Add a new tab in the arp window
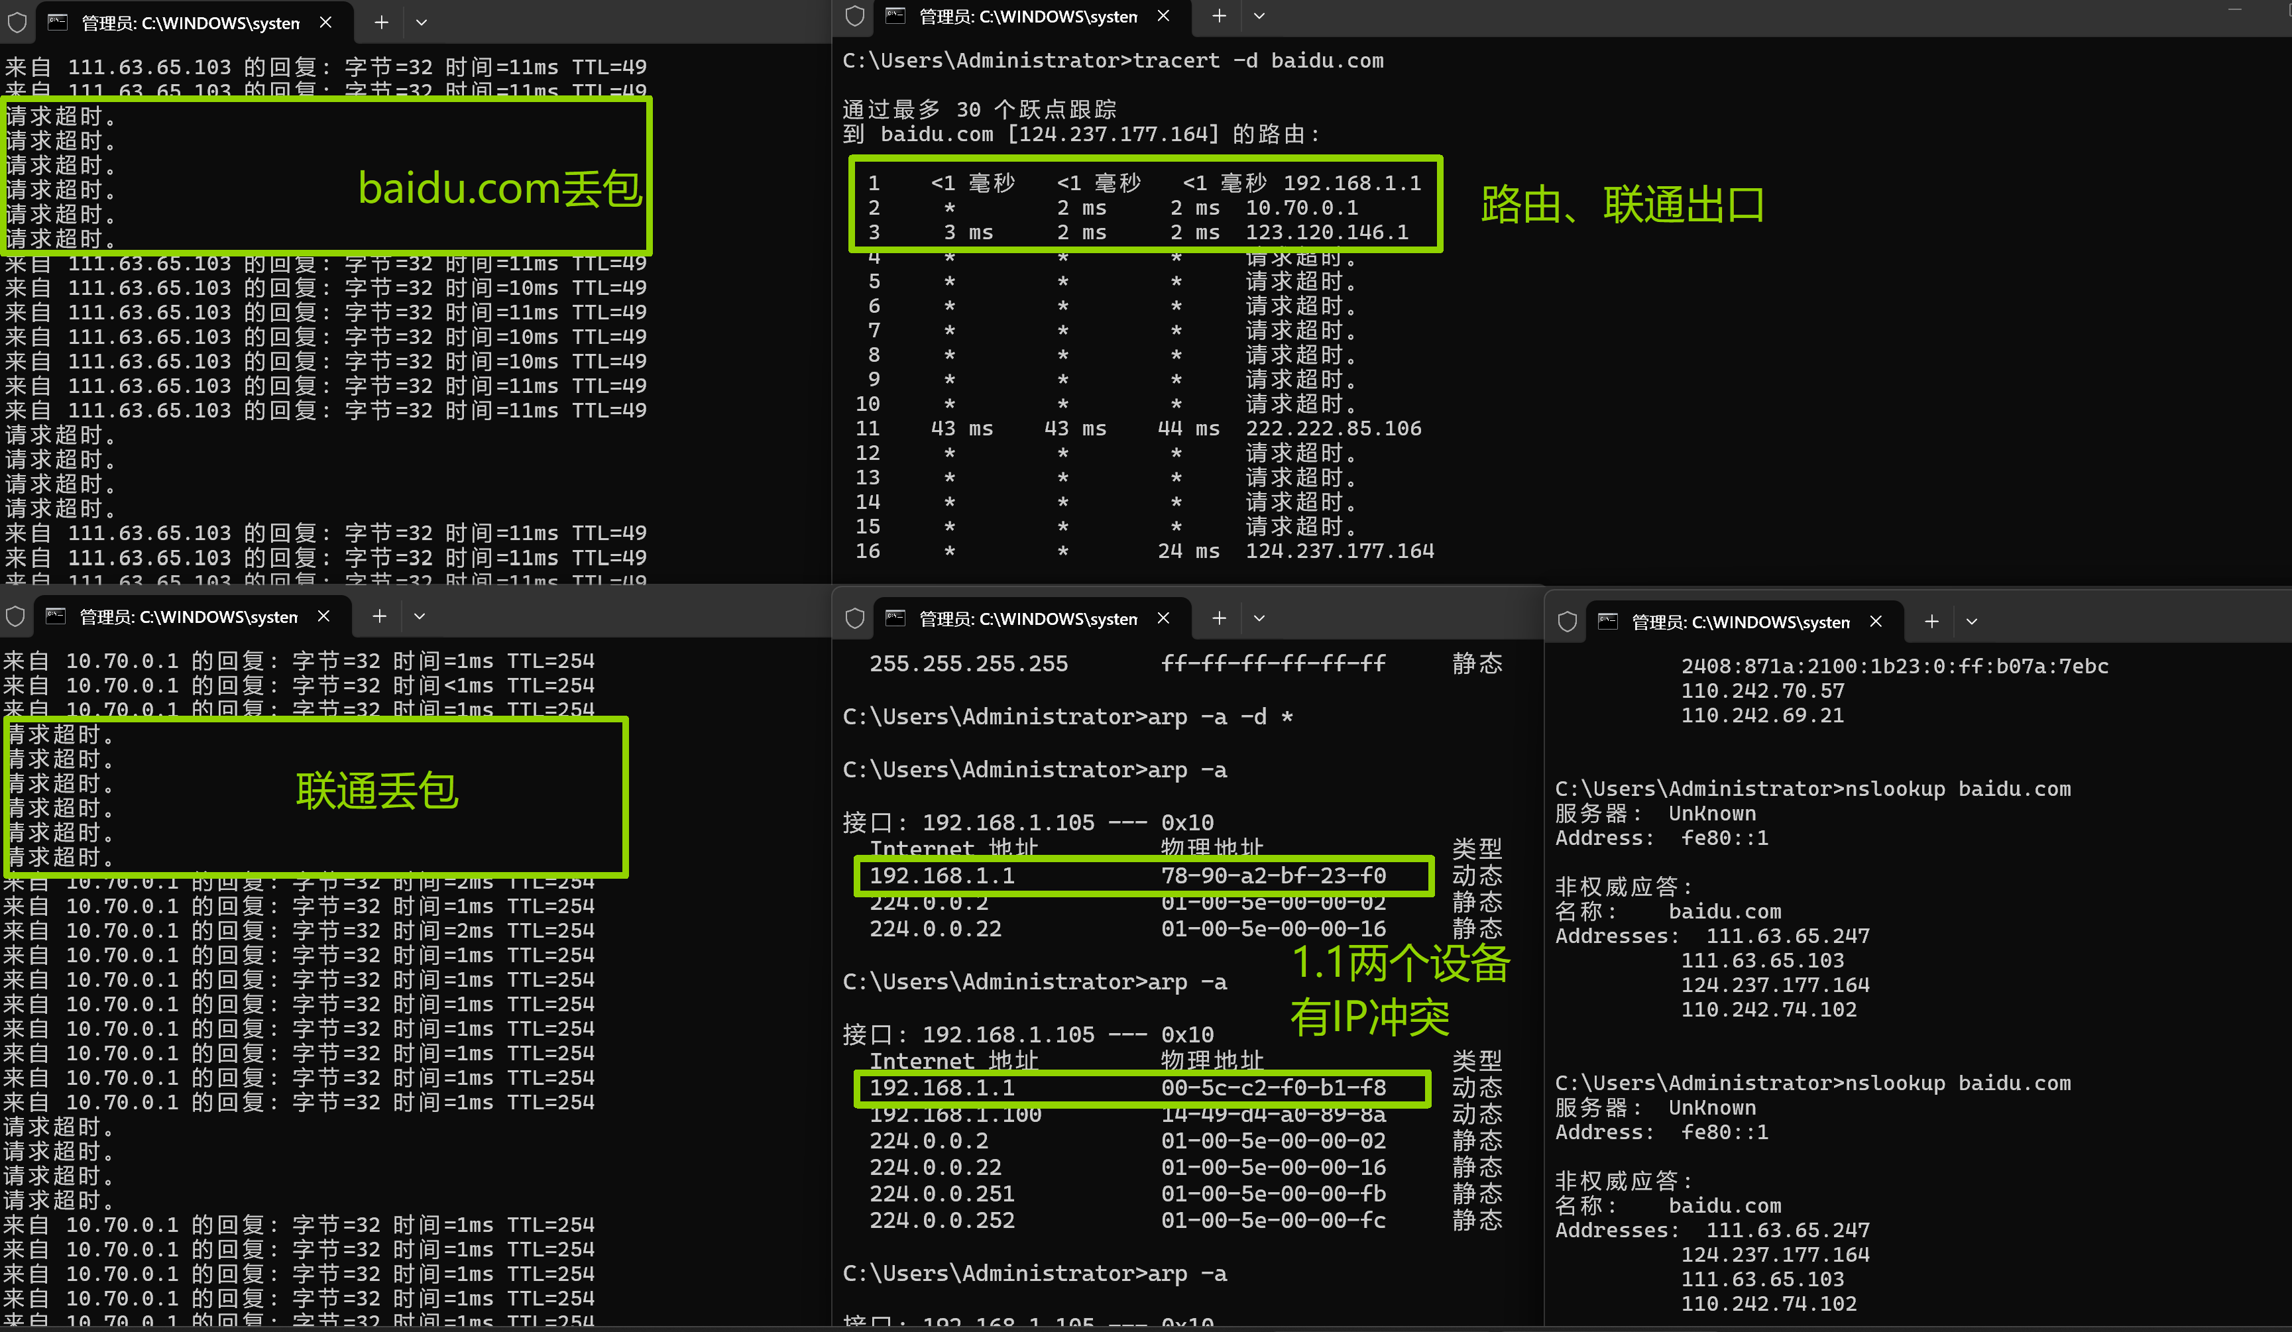The height and width of the screenshot is (1332, 2292). [1219, 618]
